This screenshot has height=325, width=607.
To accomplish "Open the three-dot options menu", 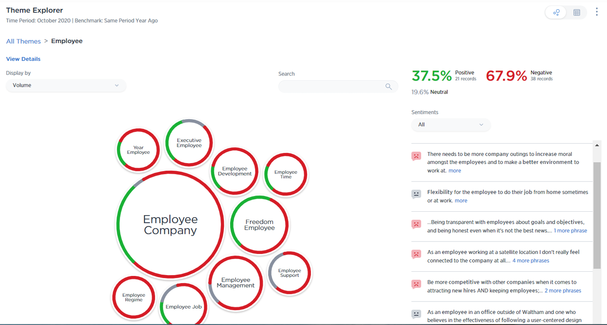I will tap(597, 12).
